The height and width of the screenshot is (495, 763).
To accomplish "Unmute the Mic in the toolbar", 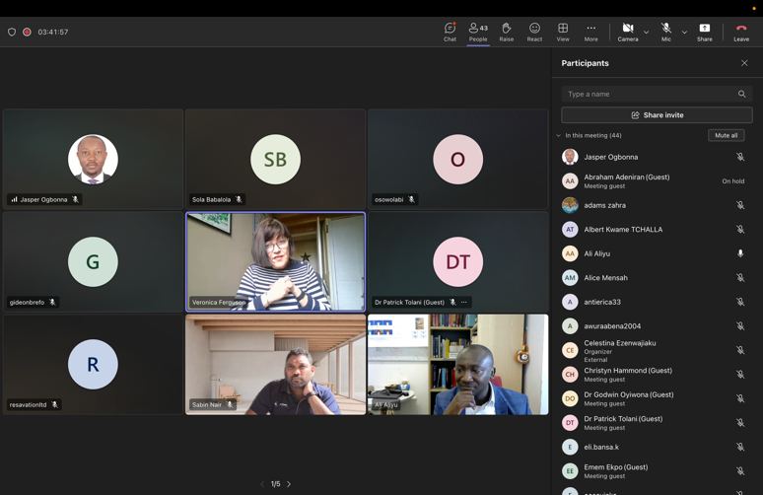I will coord(665,33).
